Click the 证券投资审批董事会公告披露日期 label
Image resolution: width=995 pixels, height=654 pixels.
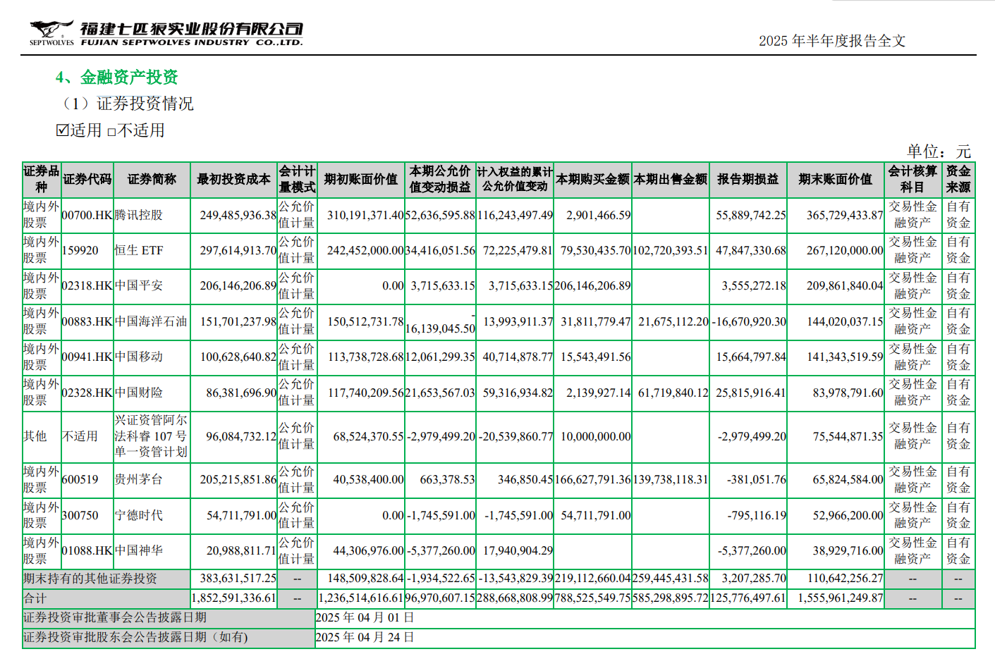tap(115, 617)
